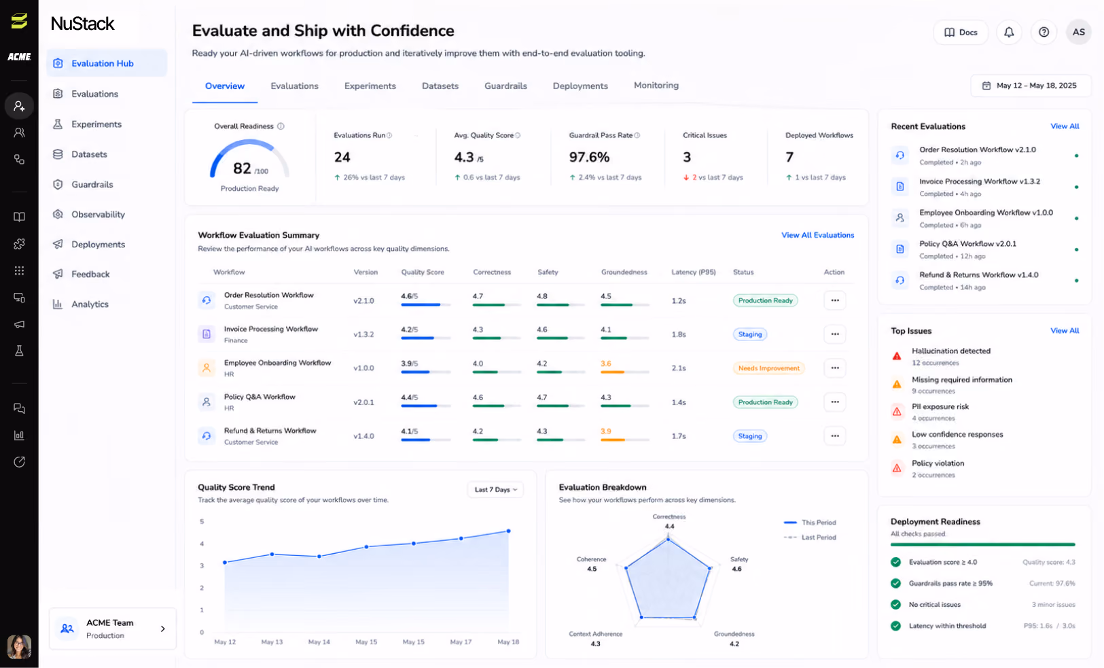
Task: Open actions menu for Invoice Processing Workflow
Action: coord(835,334)
